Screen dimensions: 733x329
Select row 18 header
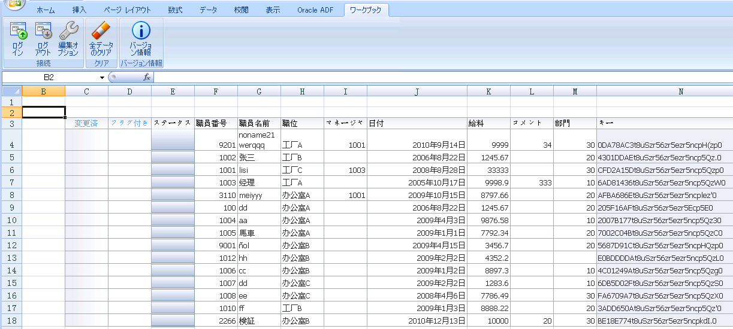click(x=11, y=321)
